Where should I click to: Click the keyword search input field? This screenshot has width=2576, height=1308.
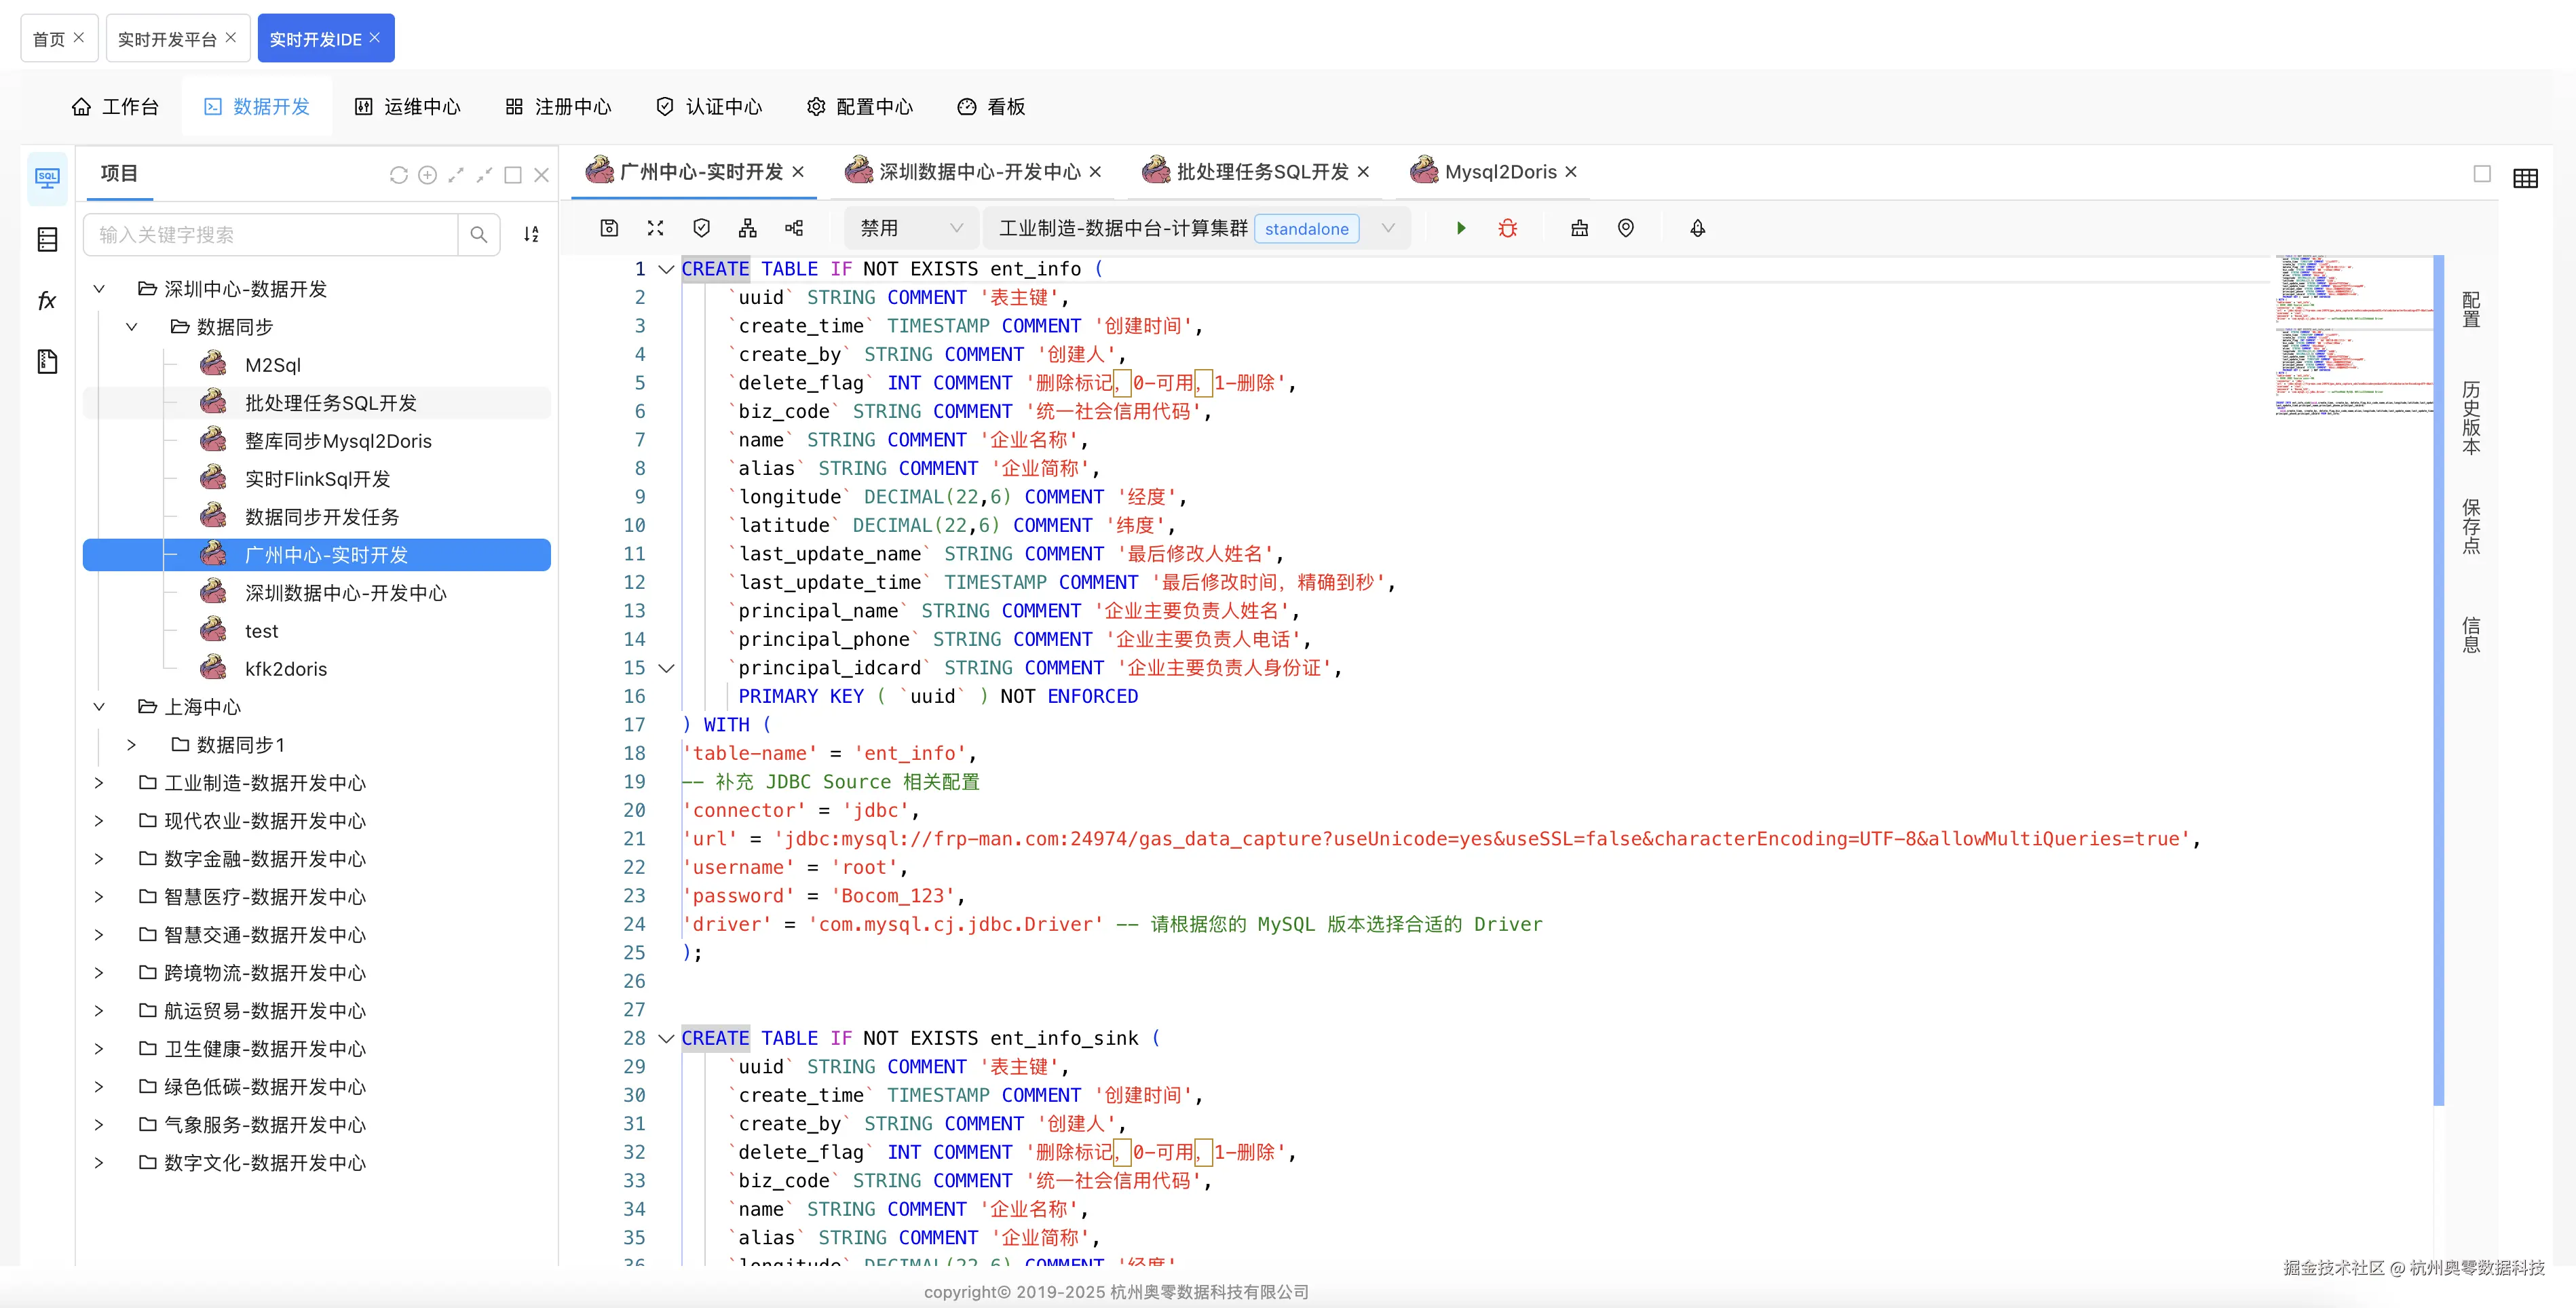pos(270,234)
